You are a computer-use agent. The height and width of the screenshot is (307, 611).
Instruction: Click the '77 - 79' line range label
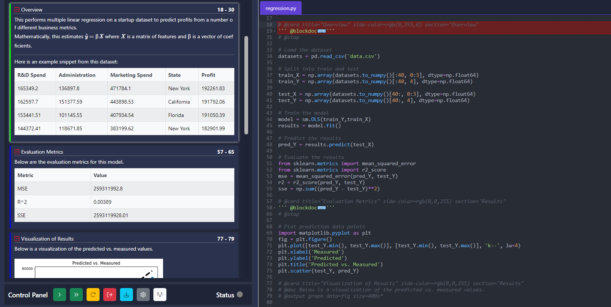pos(226,239)
